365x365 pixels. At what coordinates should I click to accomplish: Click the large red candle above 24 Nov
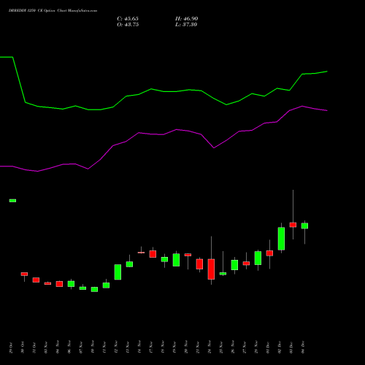tap(211, 269)
